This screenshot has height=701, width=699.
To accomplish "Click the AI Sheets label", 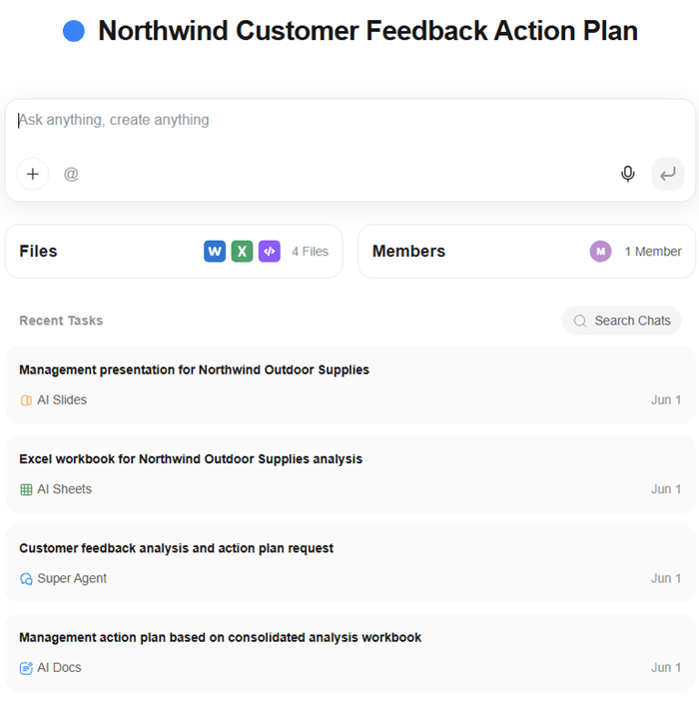I will point(64,489).
